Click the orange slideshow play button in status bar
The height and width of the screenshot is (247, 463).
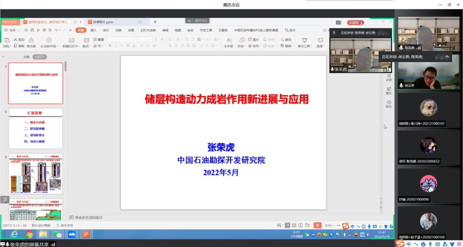(x=317, y=225)
